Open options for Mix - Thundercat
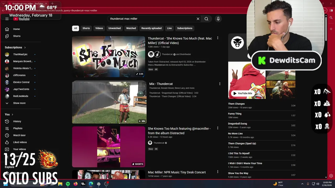Image resolution: width=335 pixels, height=188 pixels. (220, 84)
